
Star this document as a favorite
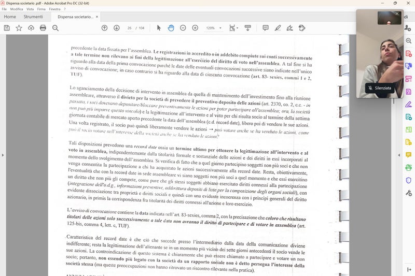19,28
